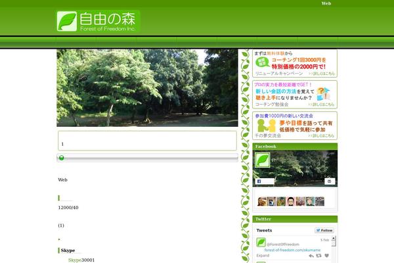394x263 pixels.
Task: Click the 5 Feb tweet date
Action: coord(324,240)
